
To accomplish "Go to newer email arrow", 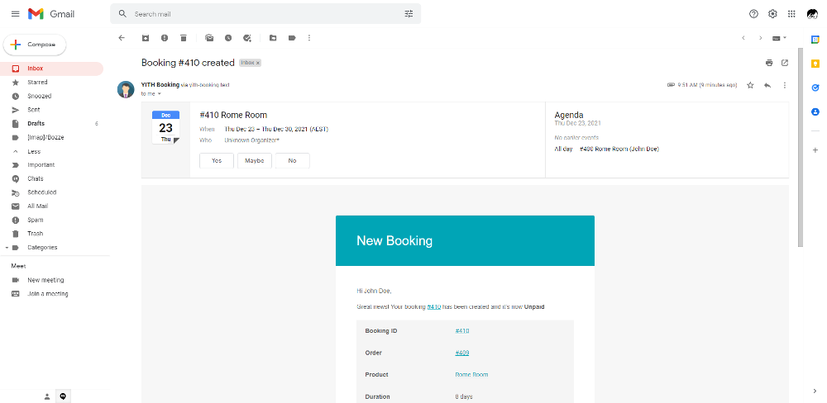I will click(x=743, y=38).
